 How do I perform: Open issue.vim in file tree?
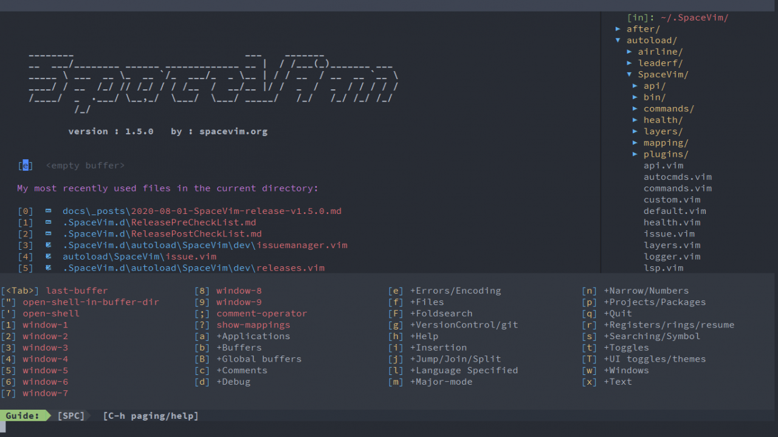pyautogui.click(x=669, y=233)
